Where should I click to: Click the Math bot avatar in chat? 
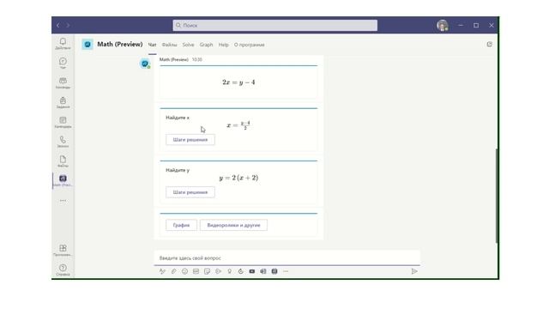click(145, 64)
